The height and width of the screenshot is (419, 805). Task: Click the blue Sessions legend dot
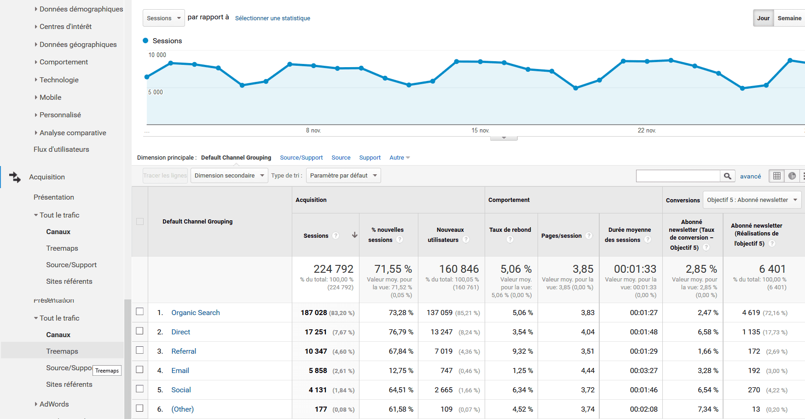145,40
